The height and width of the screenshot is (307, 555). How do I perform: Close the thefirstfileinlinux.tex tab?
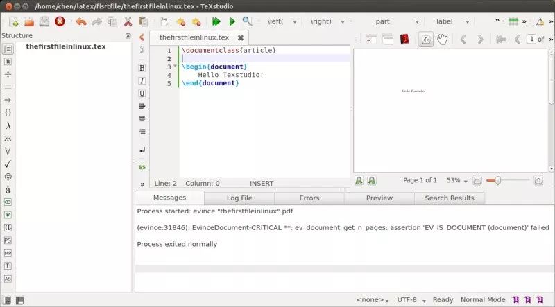pyautogui.click(x=241, y=37)
